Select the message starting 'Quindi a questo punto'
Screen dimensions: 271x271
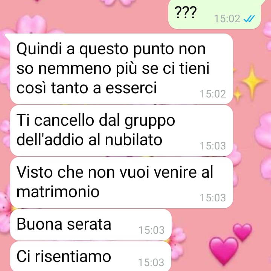(122, 69)
